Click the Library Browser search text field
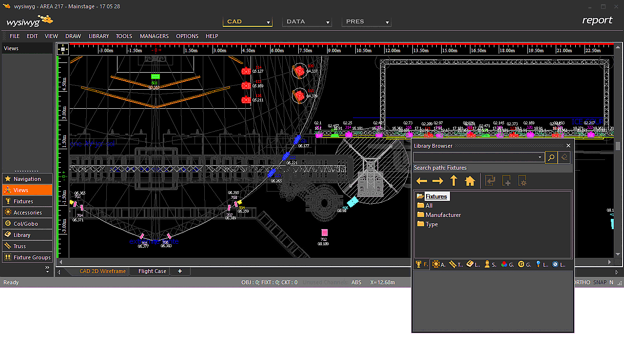 tap(474, 157)
